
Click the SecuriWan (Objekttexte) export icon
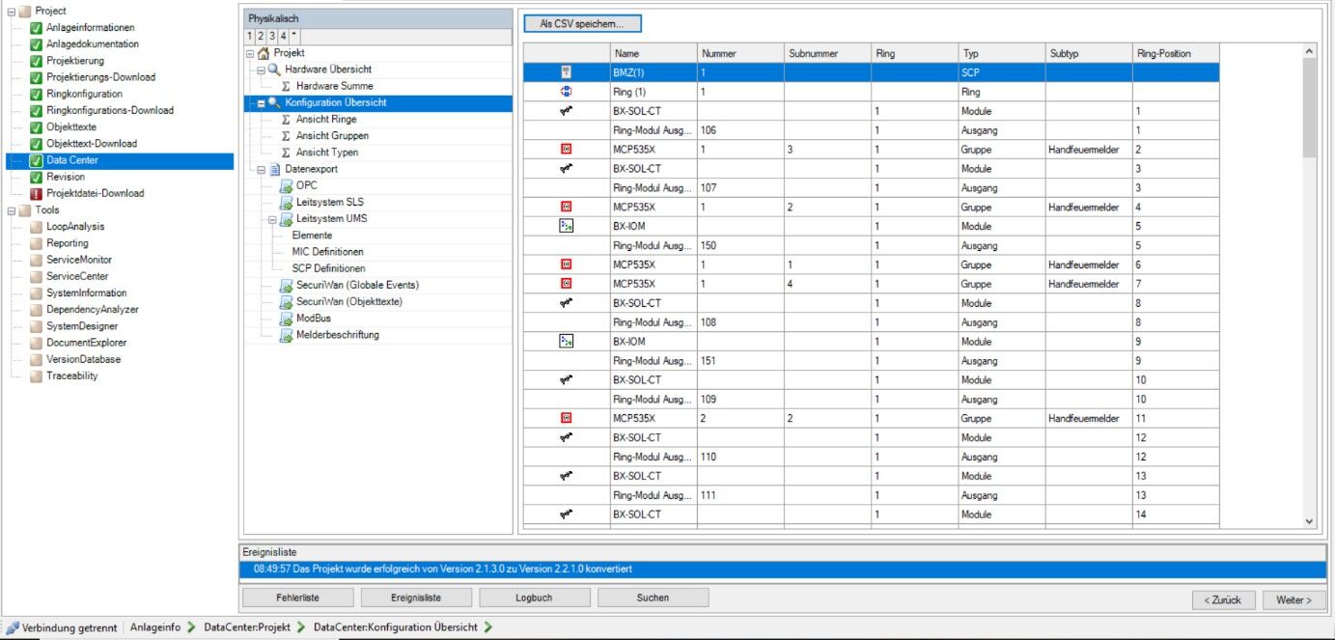287,302
